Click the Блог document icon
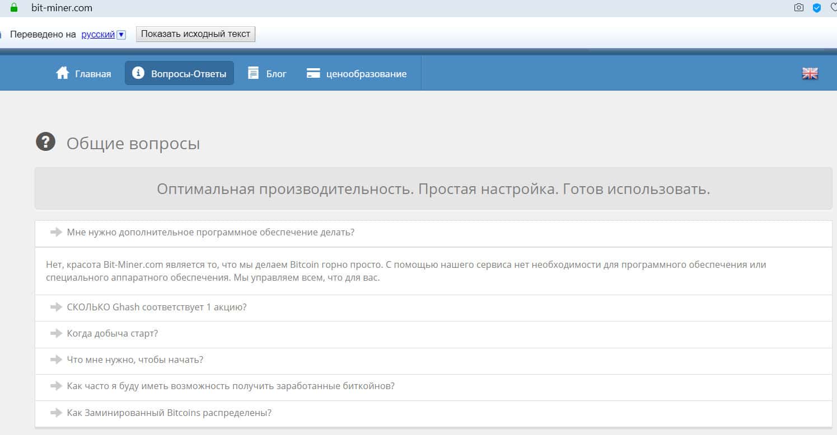Screen dimensions: 837x435 click(254, 73)
